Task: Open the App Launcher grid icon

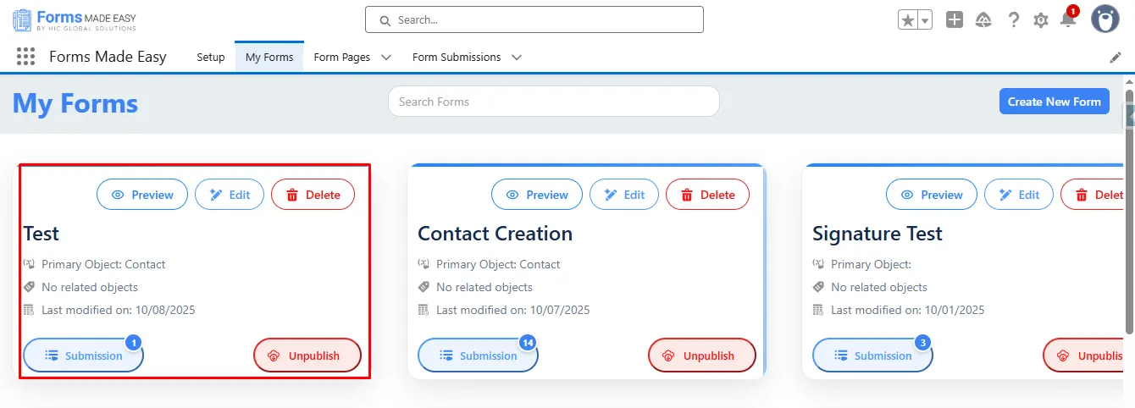Action: pyautogui.click(x=25, y=57)
